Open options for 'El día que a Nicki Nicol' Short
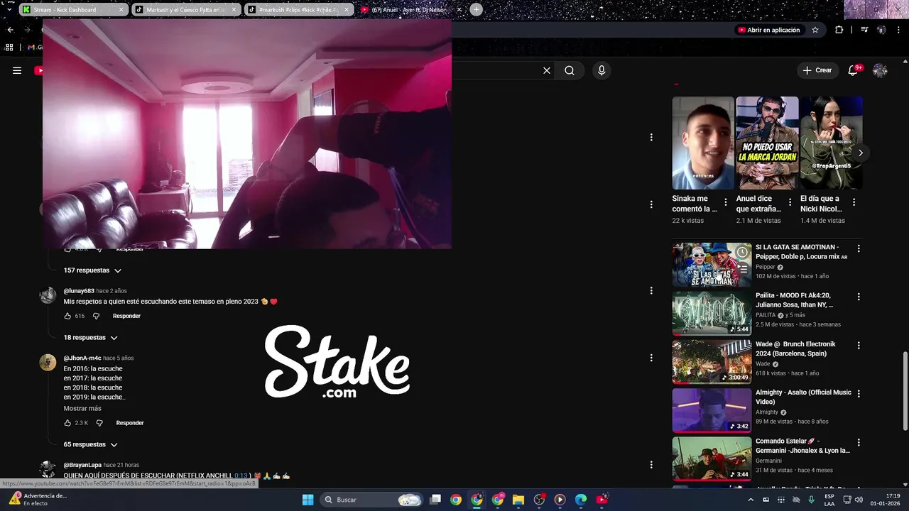Screen dimensions: 909x511 tap(854, 202)
